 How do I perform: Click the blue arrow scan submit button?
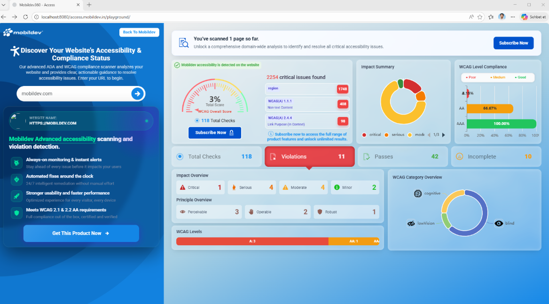point(137,94)
